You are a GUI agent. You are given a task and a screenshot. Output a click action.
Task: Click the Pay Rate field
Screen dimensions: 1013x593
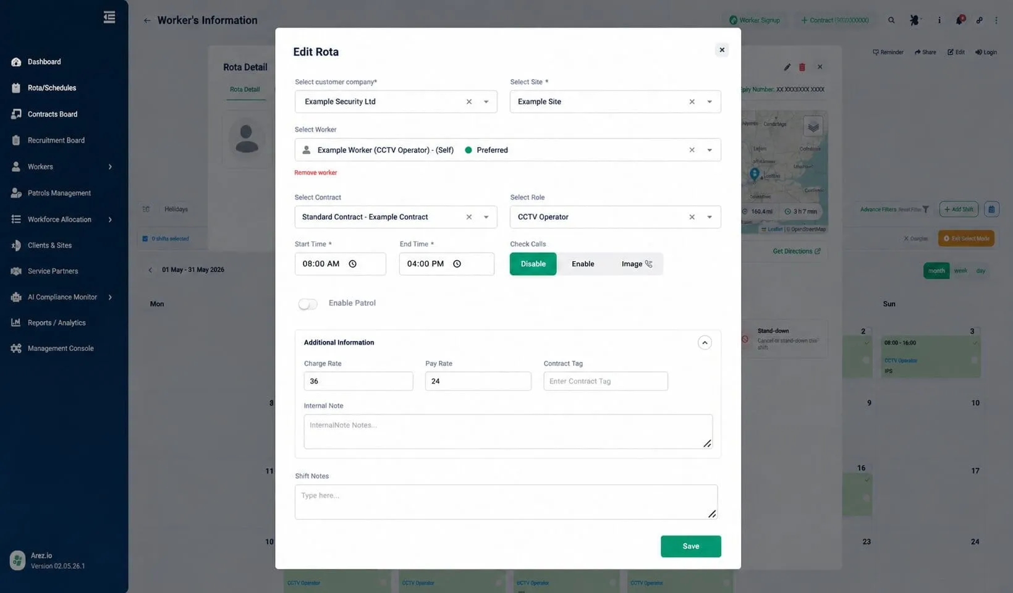(x=478, y=381)
